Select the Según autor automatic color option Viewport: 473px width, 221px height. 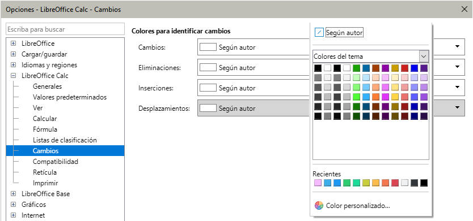coord(339,32)
